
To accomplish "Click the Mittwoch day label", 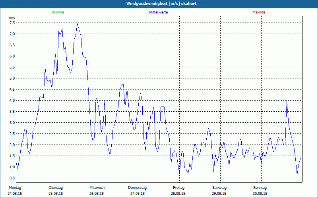I will tap(97, 187).
